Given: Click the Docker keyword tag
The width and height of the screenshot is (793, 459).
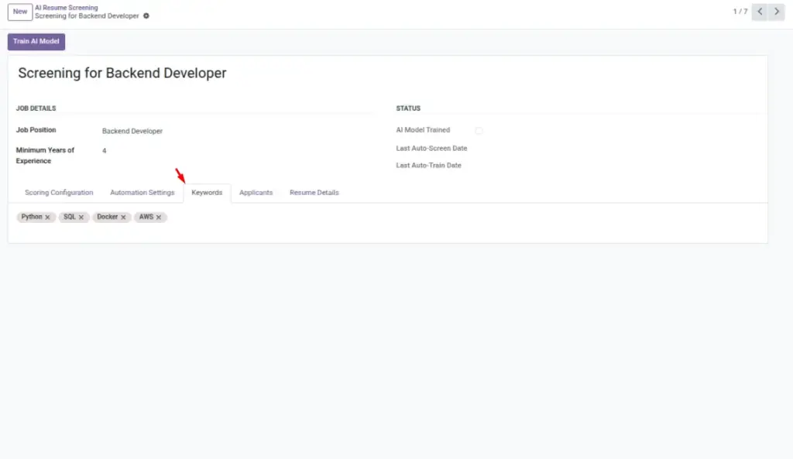Looking at the screenshot, I should 112,217.
